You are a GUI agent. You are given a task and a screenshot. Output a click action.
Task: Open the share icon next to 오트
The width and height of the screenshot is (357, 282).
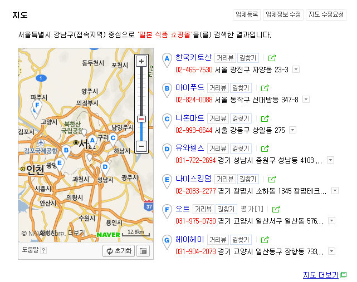tap(276, 210)
